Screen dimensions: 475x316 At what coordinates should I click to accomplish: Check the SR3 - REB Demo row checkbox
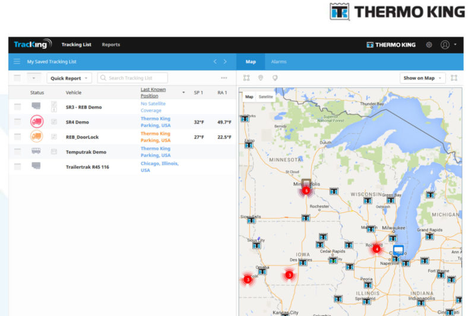click(18, 107)
